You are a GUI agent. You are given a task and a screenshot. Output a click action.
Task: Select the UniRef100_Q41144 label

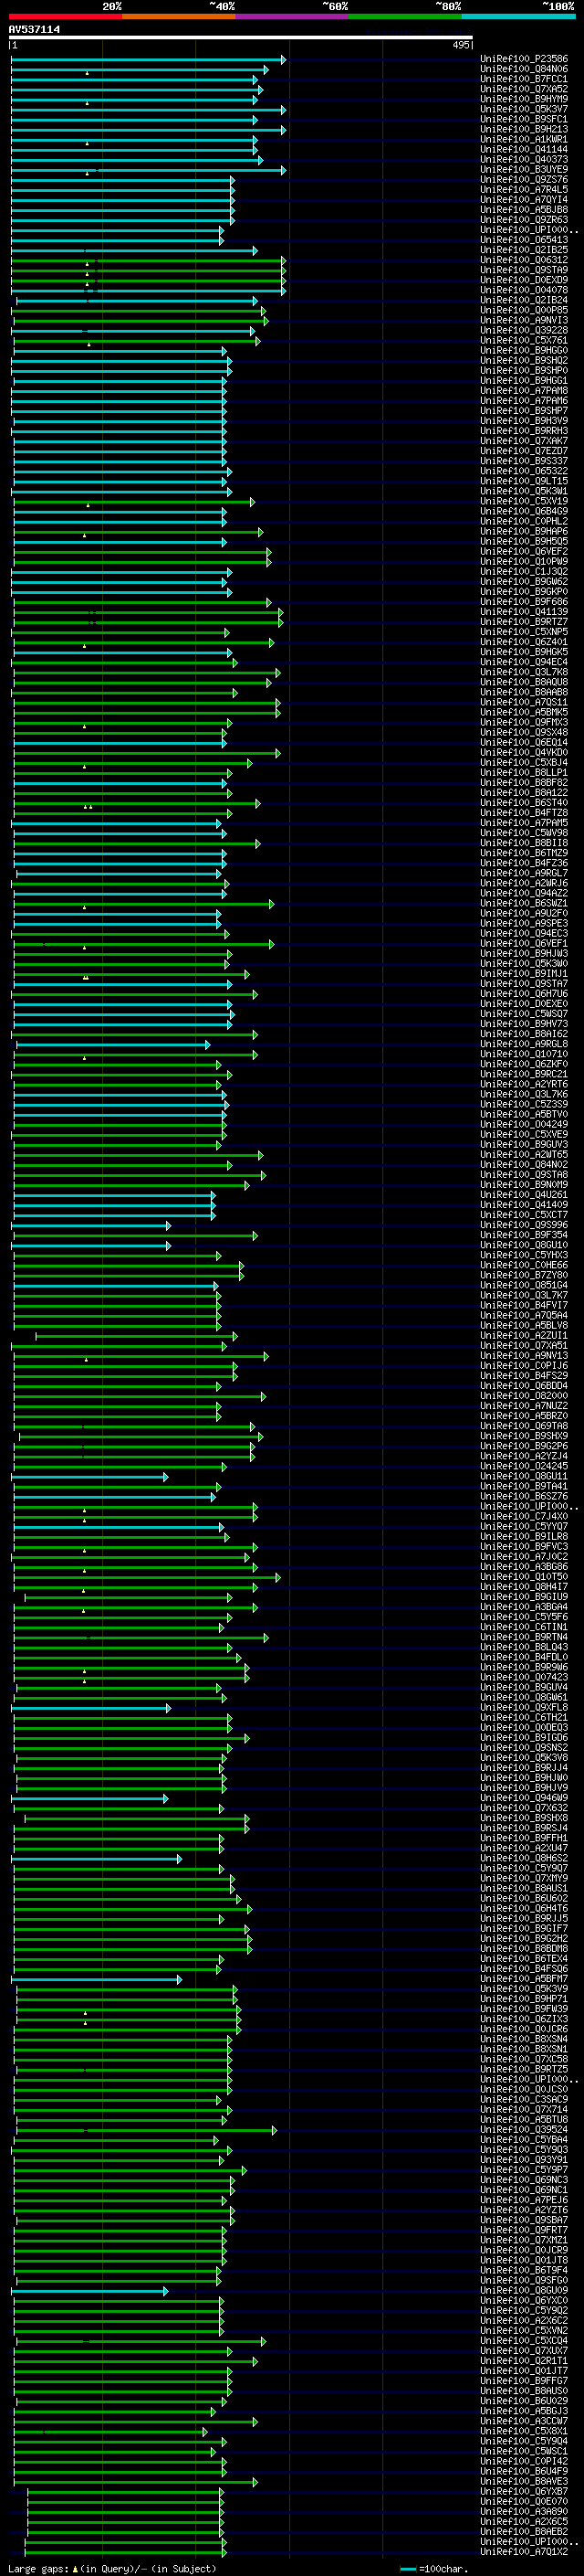tap(524, 149)
